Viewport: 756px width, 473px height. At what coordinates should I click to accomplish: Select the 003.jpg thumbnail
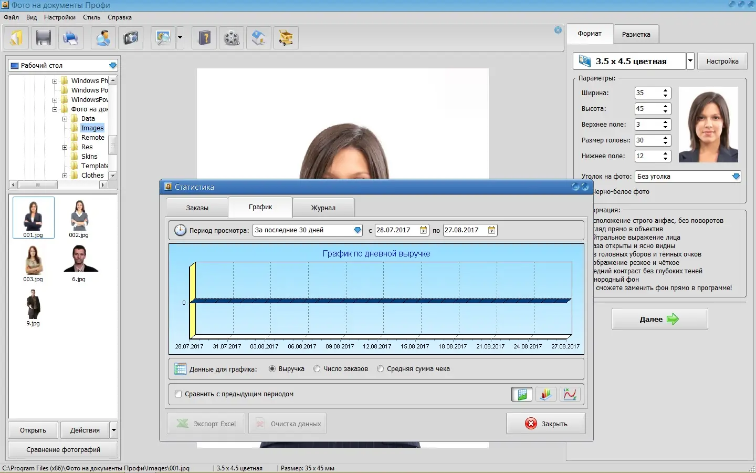[x=33, y=263]
